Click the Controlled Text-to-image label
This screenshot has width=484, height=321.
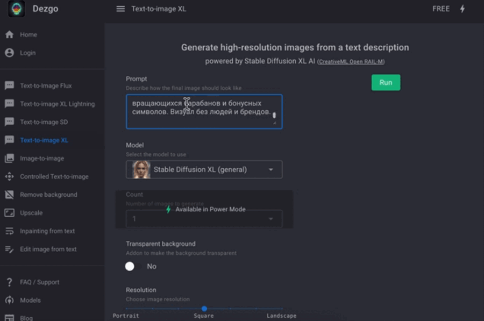coord(54,176)
